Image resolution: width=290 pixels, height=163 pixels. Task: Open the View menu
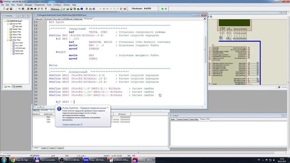coord(13,5)
